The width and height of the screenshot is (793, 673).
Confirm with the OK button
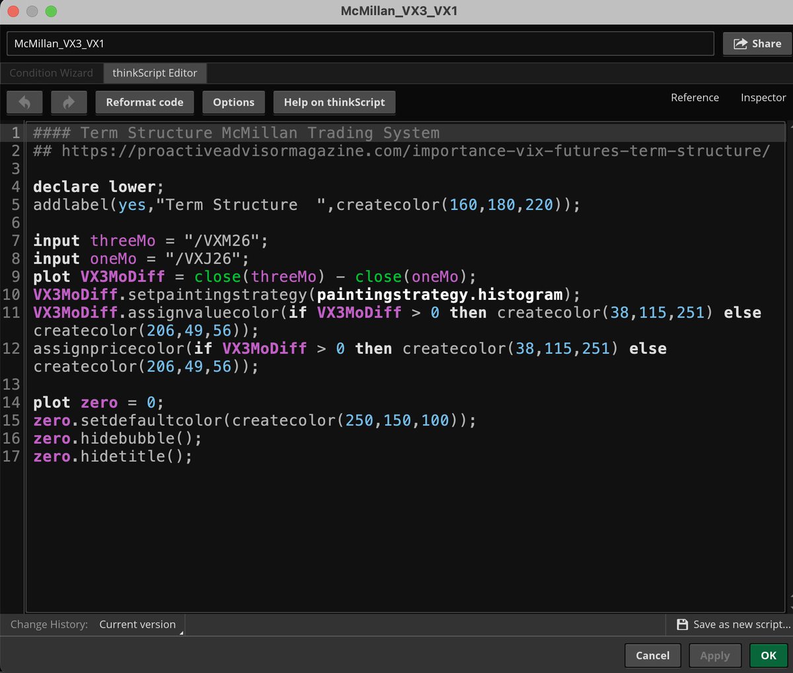coord(769,656)
